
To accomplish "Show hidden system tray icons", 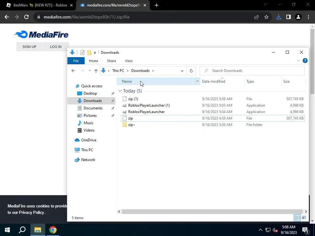I will 260,230.
